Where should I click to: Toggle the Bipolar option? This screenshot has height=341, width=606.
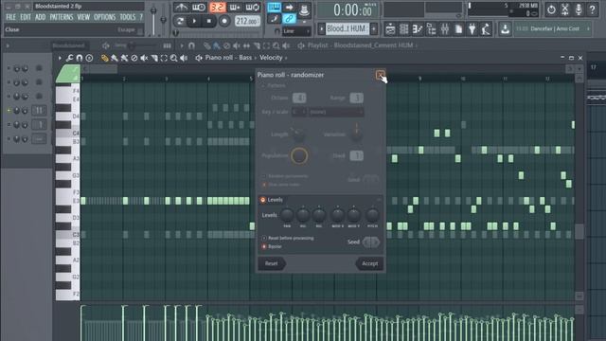(x=264, y=246)
